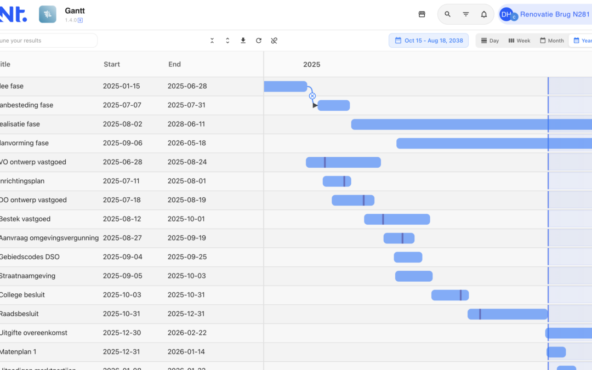
Task: Click start date 2025-07-11
Action: coord(121,181)
